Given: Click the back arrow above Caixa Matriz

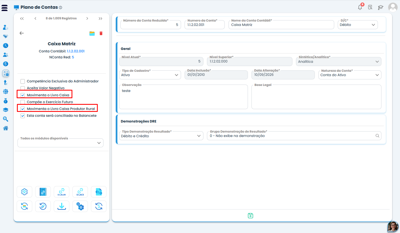Looking at the screenshot, I should 22,33.
